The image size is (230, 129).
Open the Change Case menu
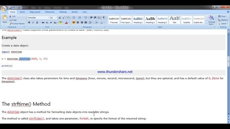(55, 23)
